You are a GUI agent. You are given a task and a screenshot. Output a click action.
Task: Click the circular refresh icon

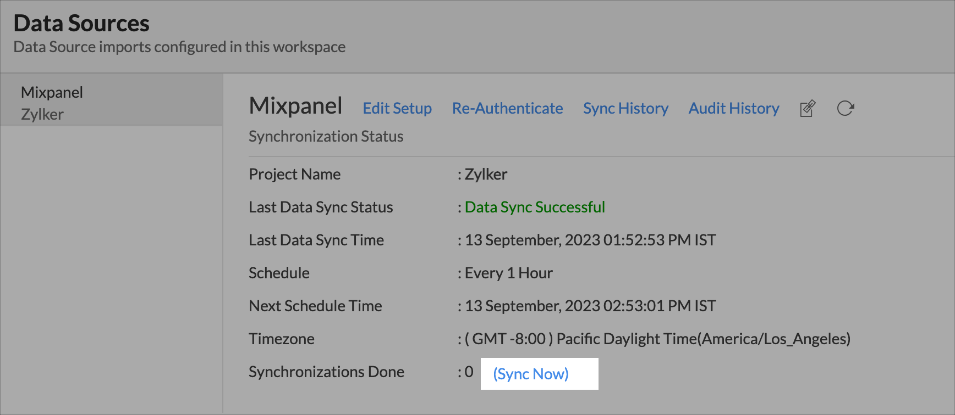click(845, 109)
